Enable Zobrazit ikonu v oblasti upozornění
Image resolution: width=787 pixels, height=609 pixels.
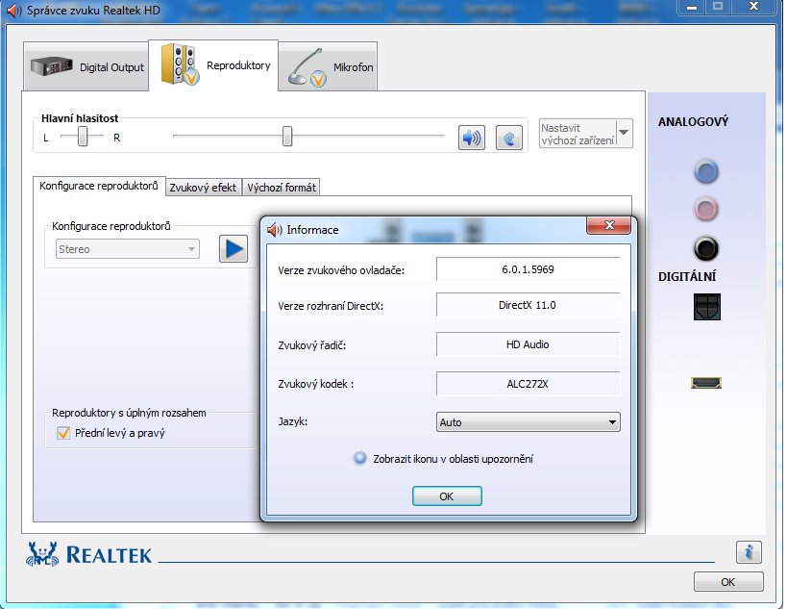359,459
